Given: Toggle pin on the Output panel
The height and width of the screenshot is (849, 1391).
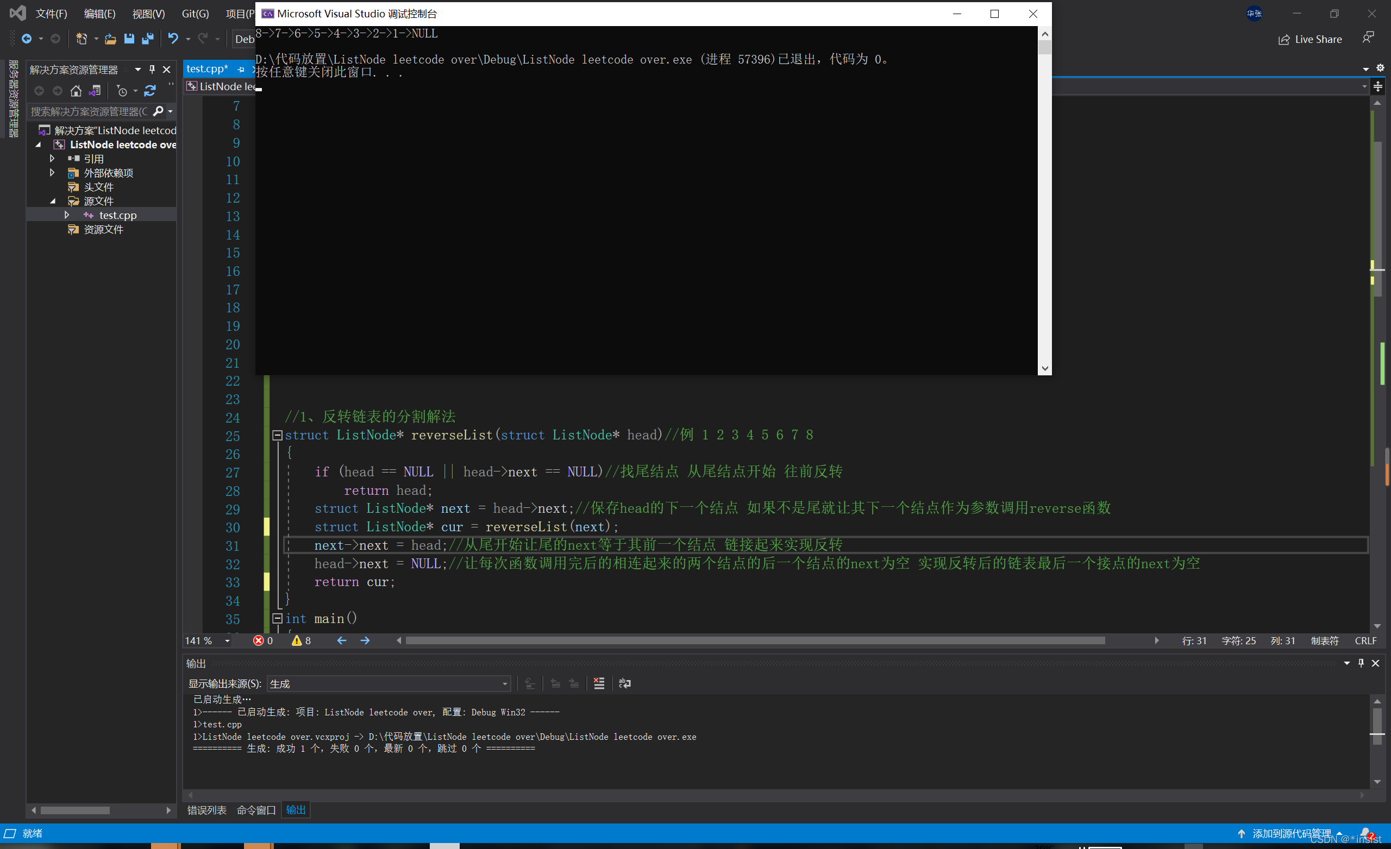Looking at the screenshot, I should click(x=1361, y=663).
